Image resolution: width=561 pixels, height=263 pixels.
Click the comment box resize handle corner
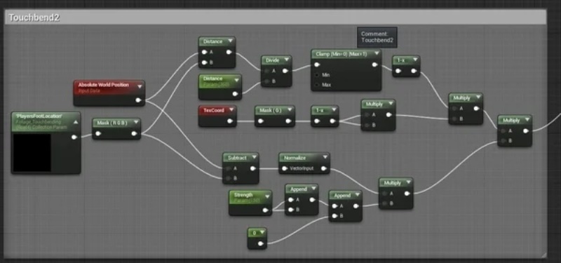tap(543, 255)
